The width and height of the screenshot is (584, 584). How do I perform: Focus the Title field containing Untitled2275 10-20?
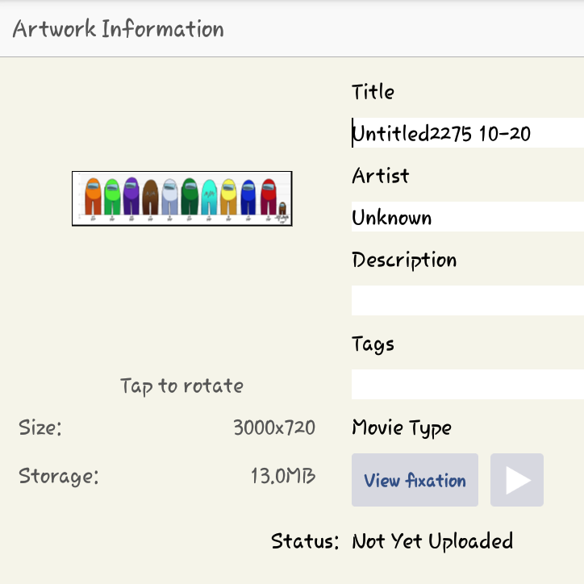pyautogui.click(x=467, y=133)
